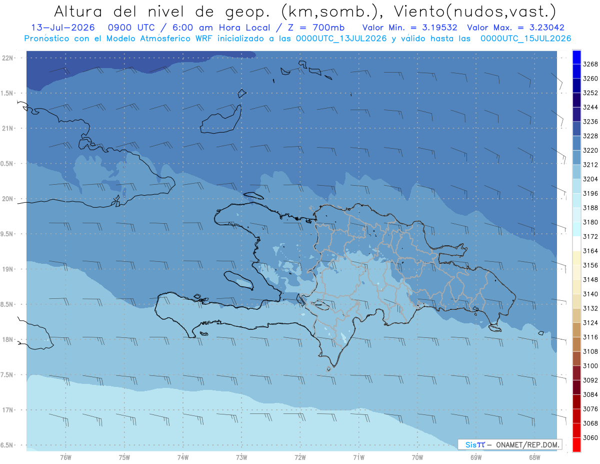Click the bright red swatch below 3060
The width and height of the screenshot is (600, 464).
coord(576,444)
